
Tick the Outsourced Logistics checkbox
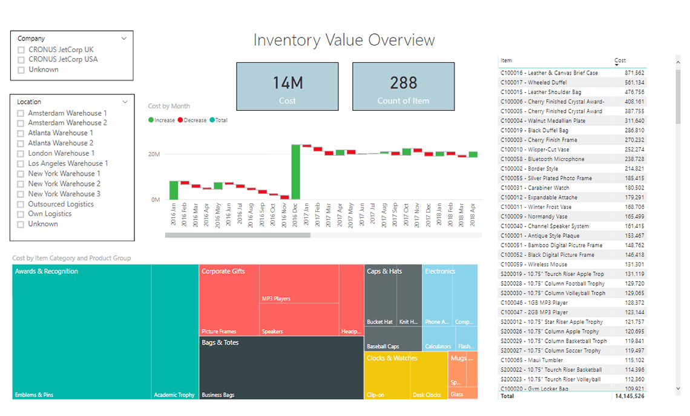20,204
